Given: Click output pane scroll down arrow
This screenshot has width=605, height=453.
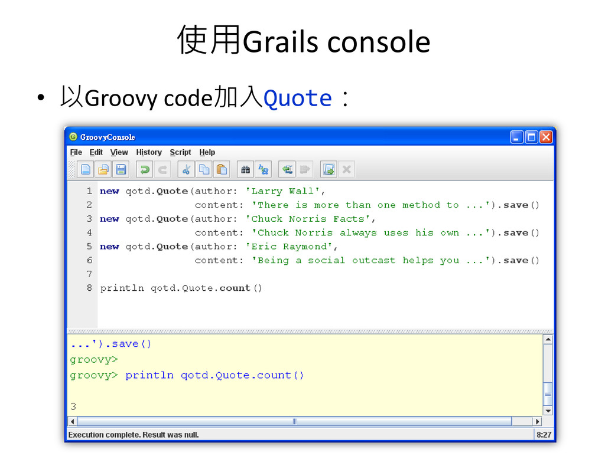Looking at the screenshot, I should 548,411.
